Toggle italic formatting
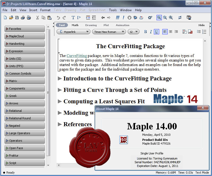Viewport: 212px width, 176px height. tap(151, 32)
